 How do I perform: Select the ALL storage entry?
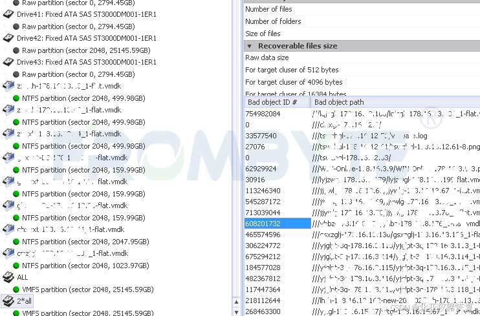[23, 277]
